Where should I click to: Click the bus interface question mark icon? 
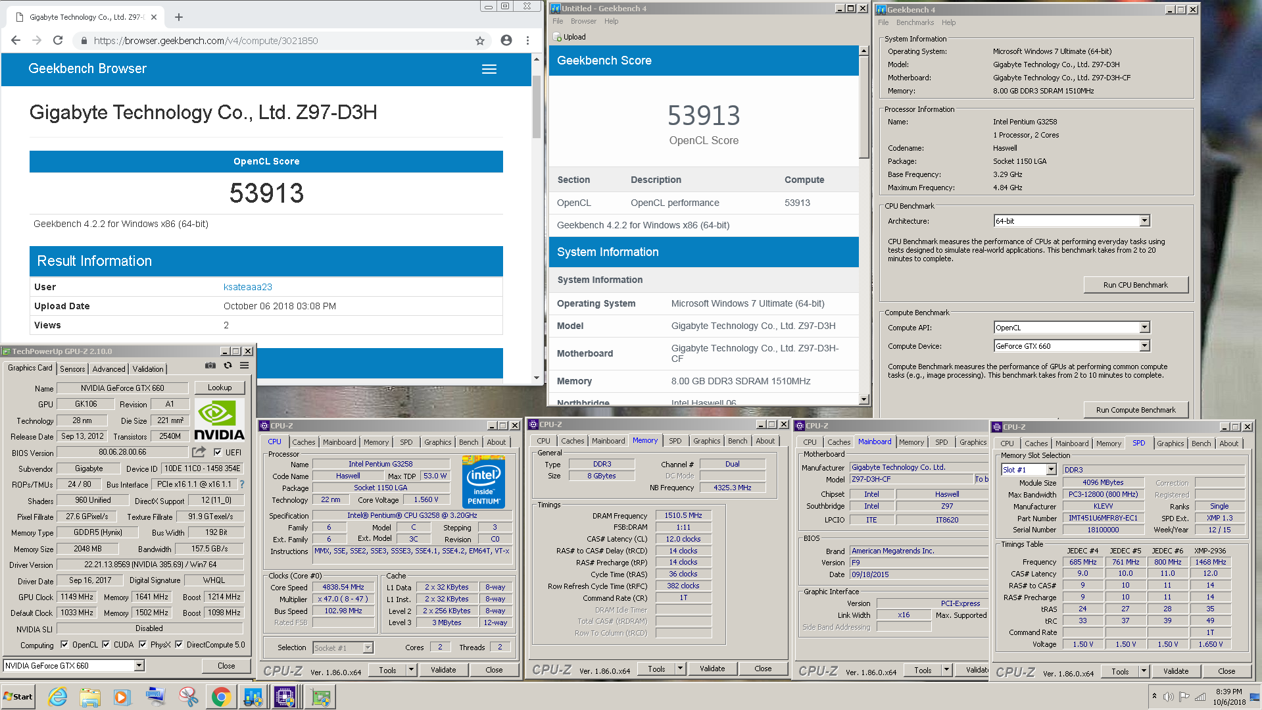click(x=242, y=484)
